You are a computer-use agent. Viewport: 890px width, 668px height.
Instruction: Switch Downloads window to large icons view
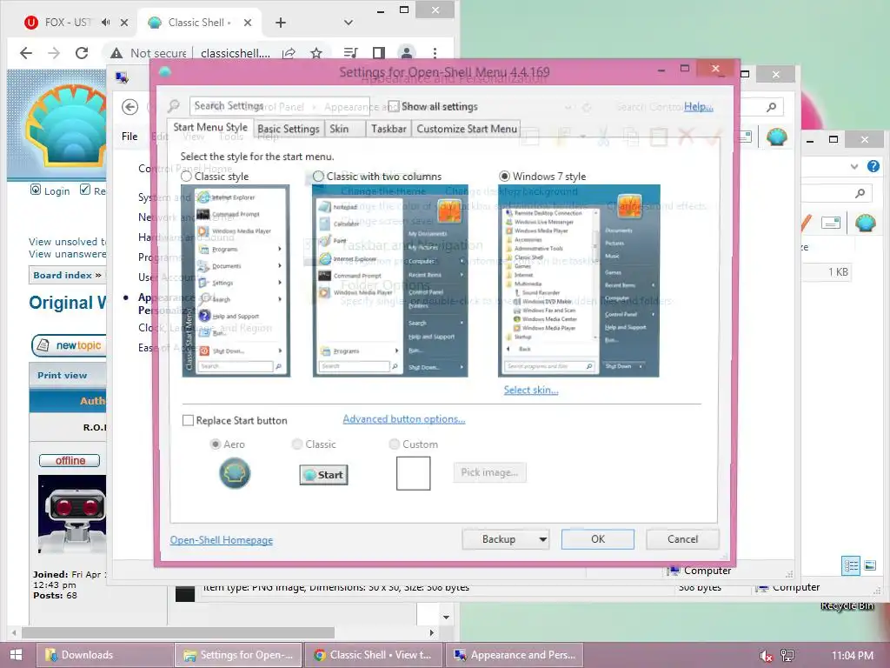pyautogui.click(x=870, y=565)
